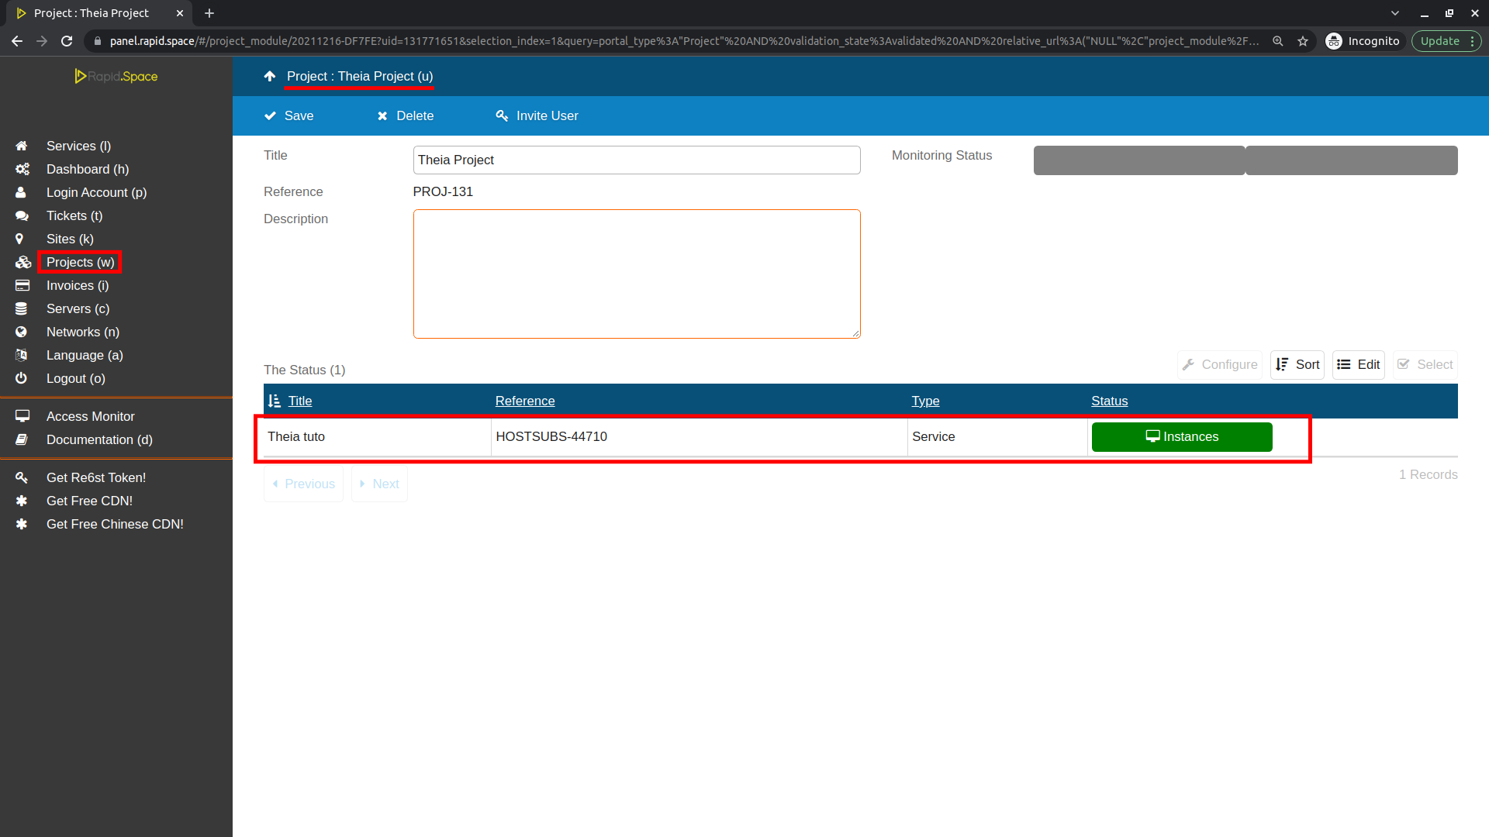1489x837 pixels.
Task: Click the Projects cubes icon
Action: pyautogui.click(x=22, y=262)
